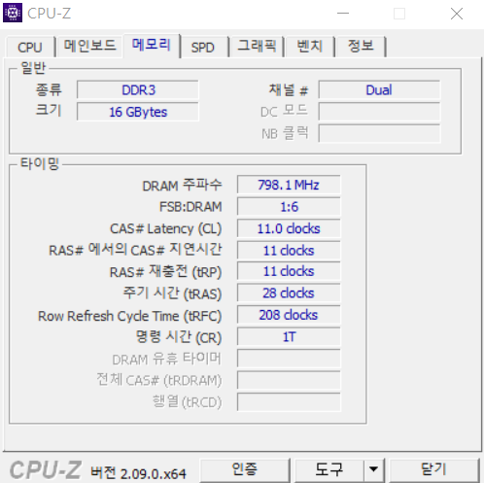Click the 16 GBytes size field
Viewport: 484px width, 483px height.
pos(138,112)
